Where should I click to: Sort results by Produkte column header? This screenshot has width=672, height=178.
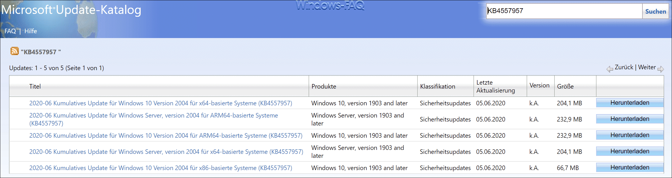pos(324,86)
